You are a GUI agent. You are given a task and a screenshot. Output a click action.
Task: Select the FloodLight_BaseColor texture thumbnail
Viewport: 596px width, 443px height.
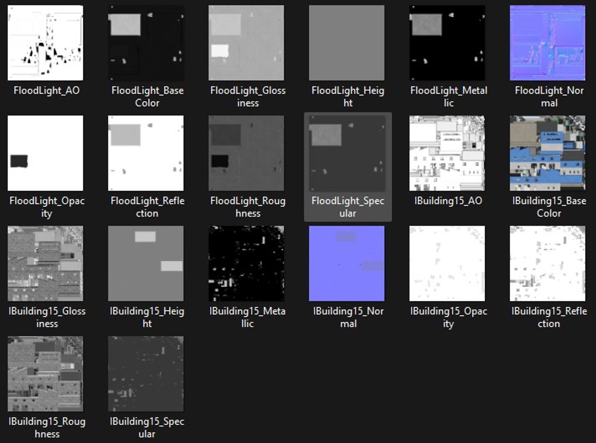pos(146,43)
